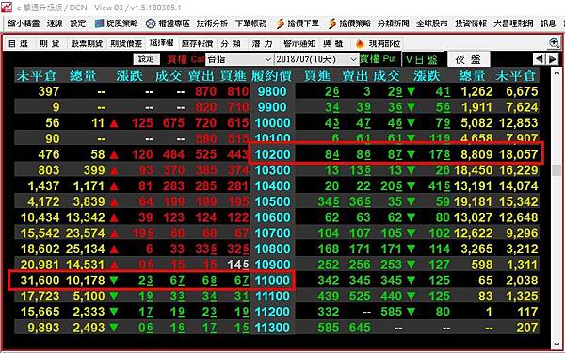Select the 夜盤 night session toggle
The height and width of the screenshot is (353, 565).
point(468,59)
